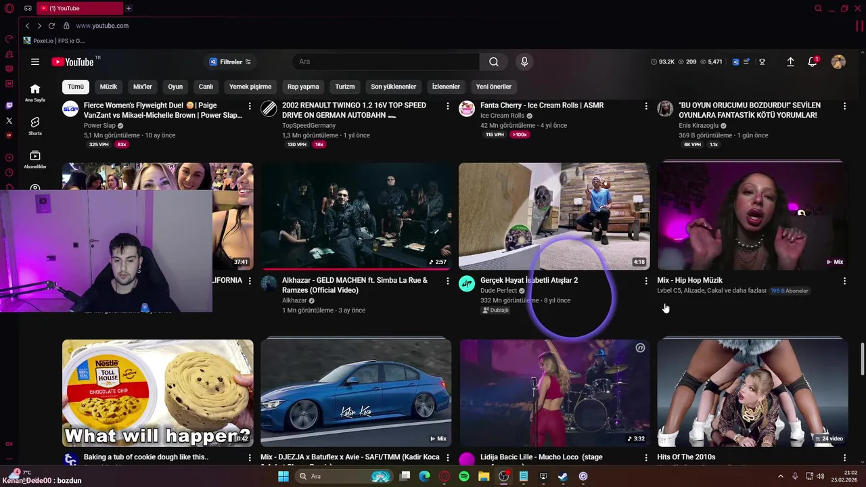This screenshot has width=866, height=487.
Task: Open the Windows Start menu
Action: coord(283,476)
